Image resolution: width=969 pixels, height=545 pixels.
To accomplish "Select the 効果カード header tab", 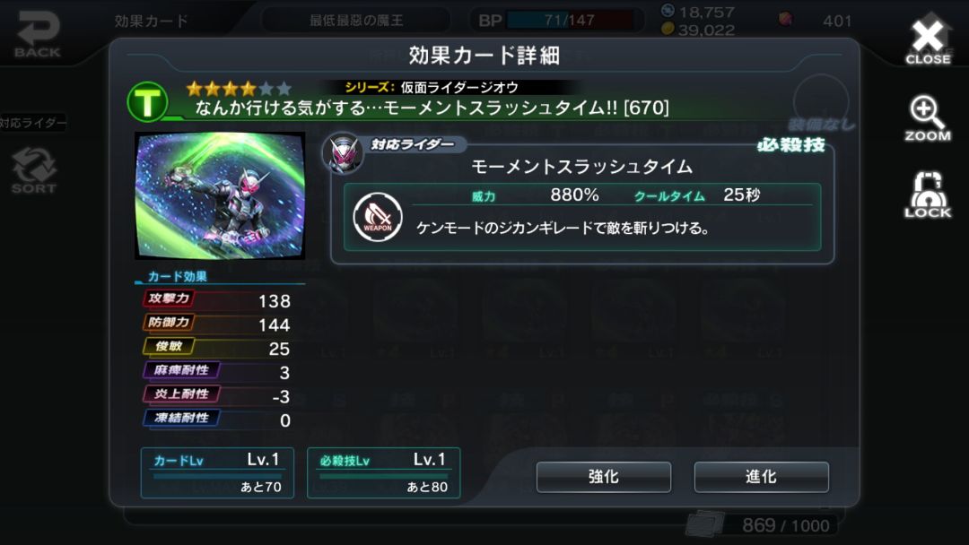I will [x=151, y=21].
